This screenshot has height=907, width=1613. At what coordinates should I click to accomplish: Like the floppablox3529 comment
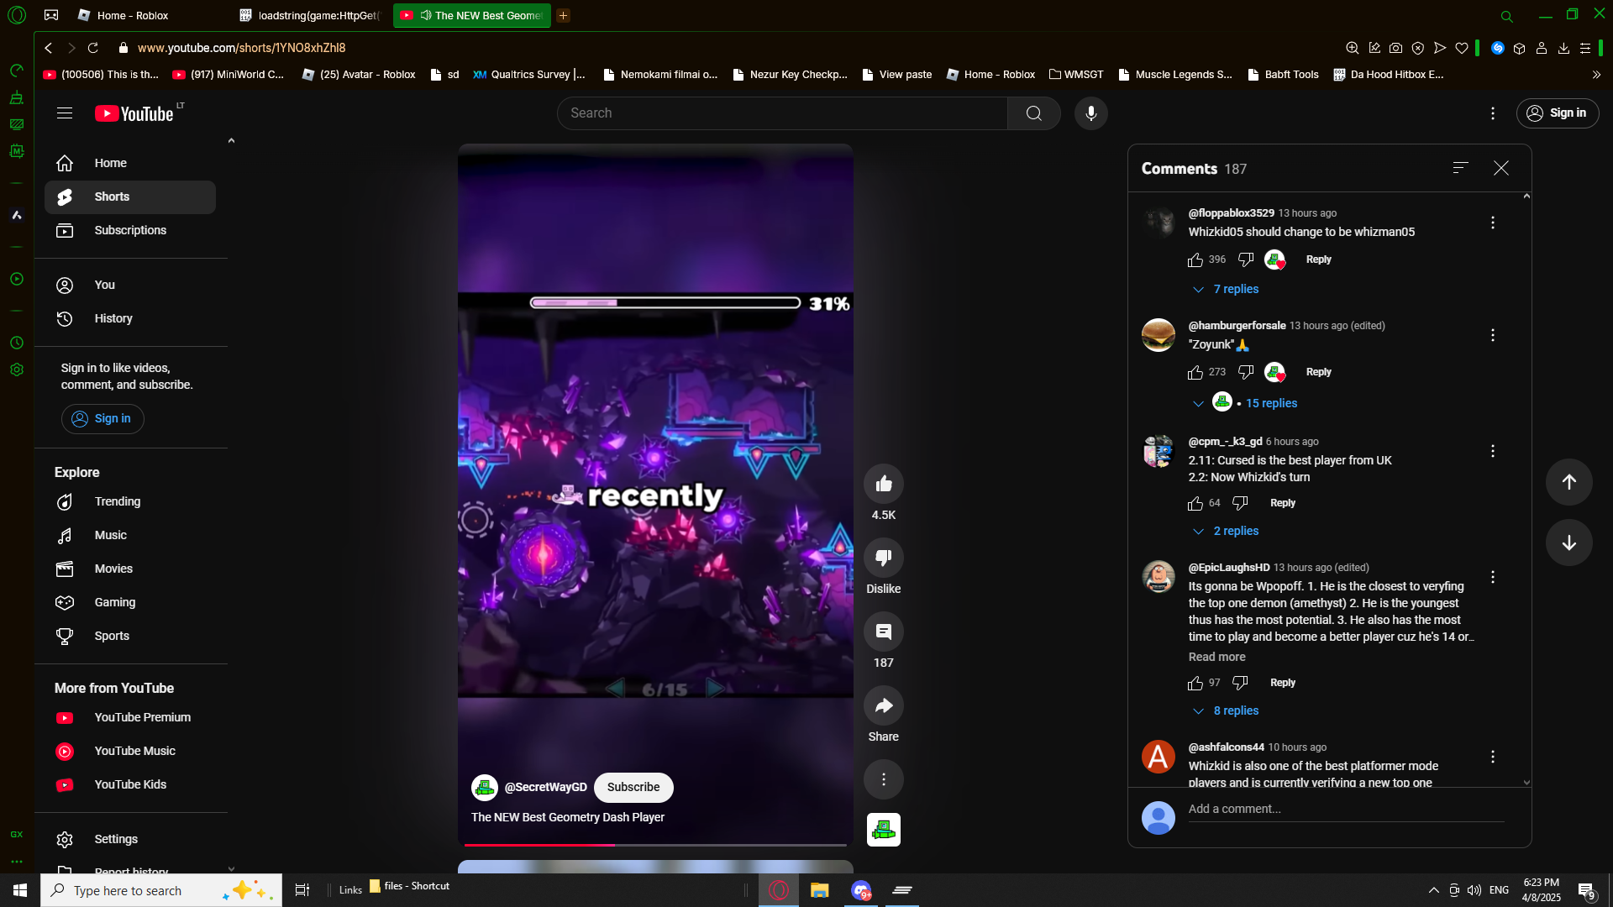click(1195, 260)
